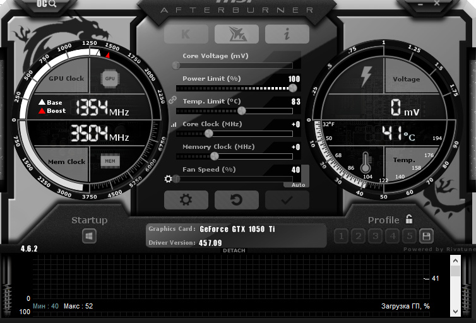Open curve editor bars icon beside Core Clock

point(174,124)
